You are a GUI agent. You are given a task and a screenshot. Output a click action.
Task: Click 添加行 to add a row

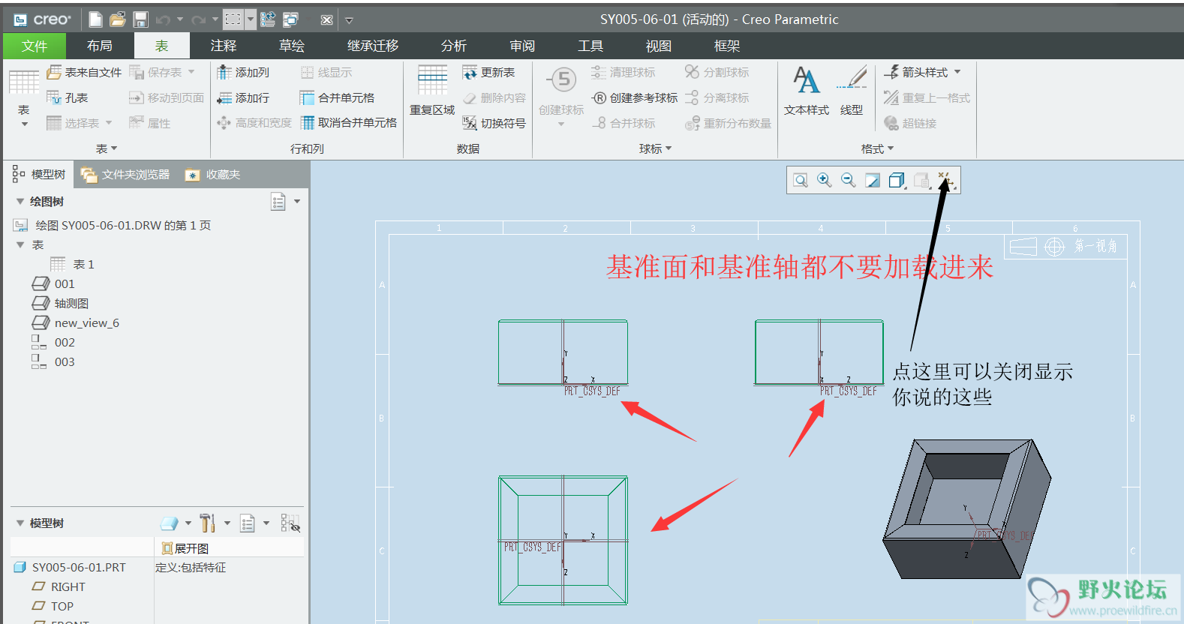pyautogui.click(x=243, y=97)
